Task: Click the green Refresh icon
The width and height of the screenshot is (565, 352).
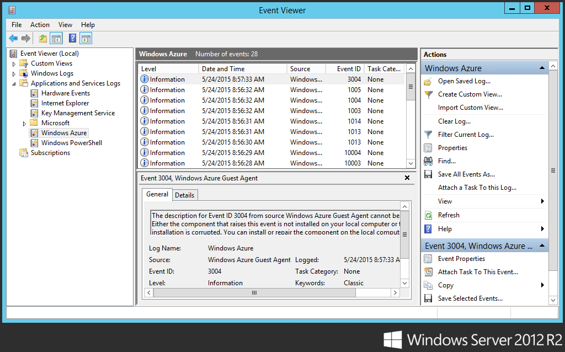Action: point(428,215)
